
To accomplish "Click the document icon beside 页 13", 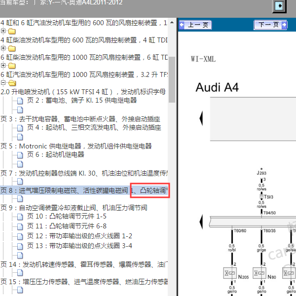I will coord(20,246).
